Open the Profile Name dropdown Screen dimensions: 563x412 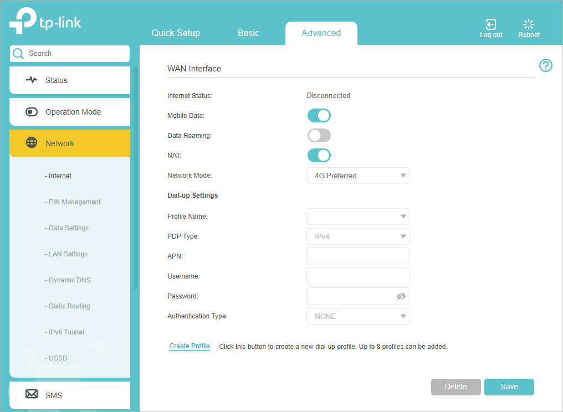click(x=357, y=217)
